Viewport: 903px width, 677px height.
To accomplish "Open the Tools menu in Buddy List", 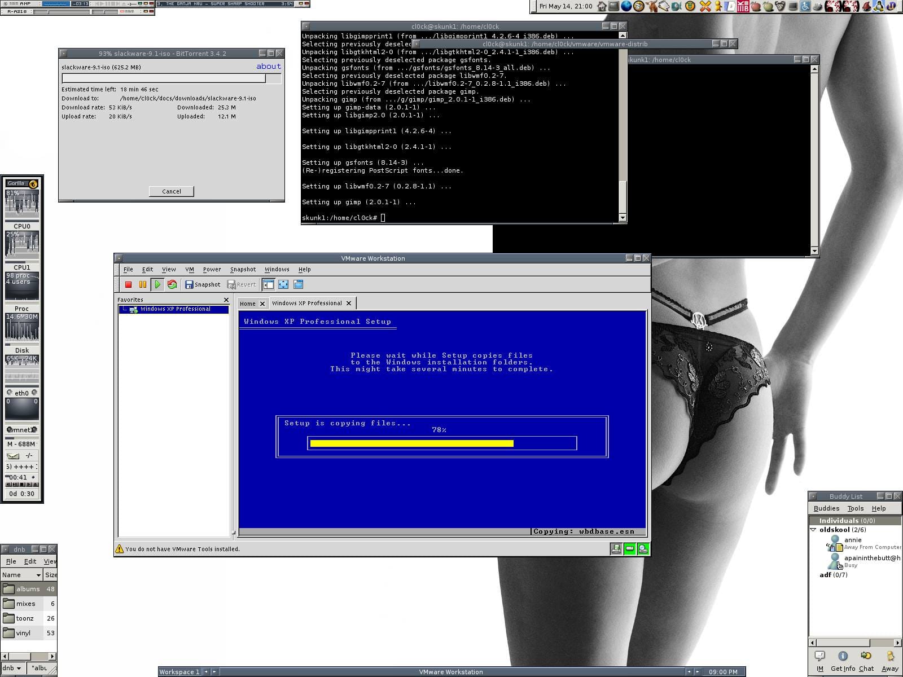I will point(856,508).
